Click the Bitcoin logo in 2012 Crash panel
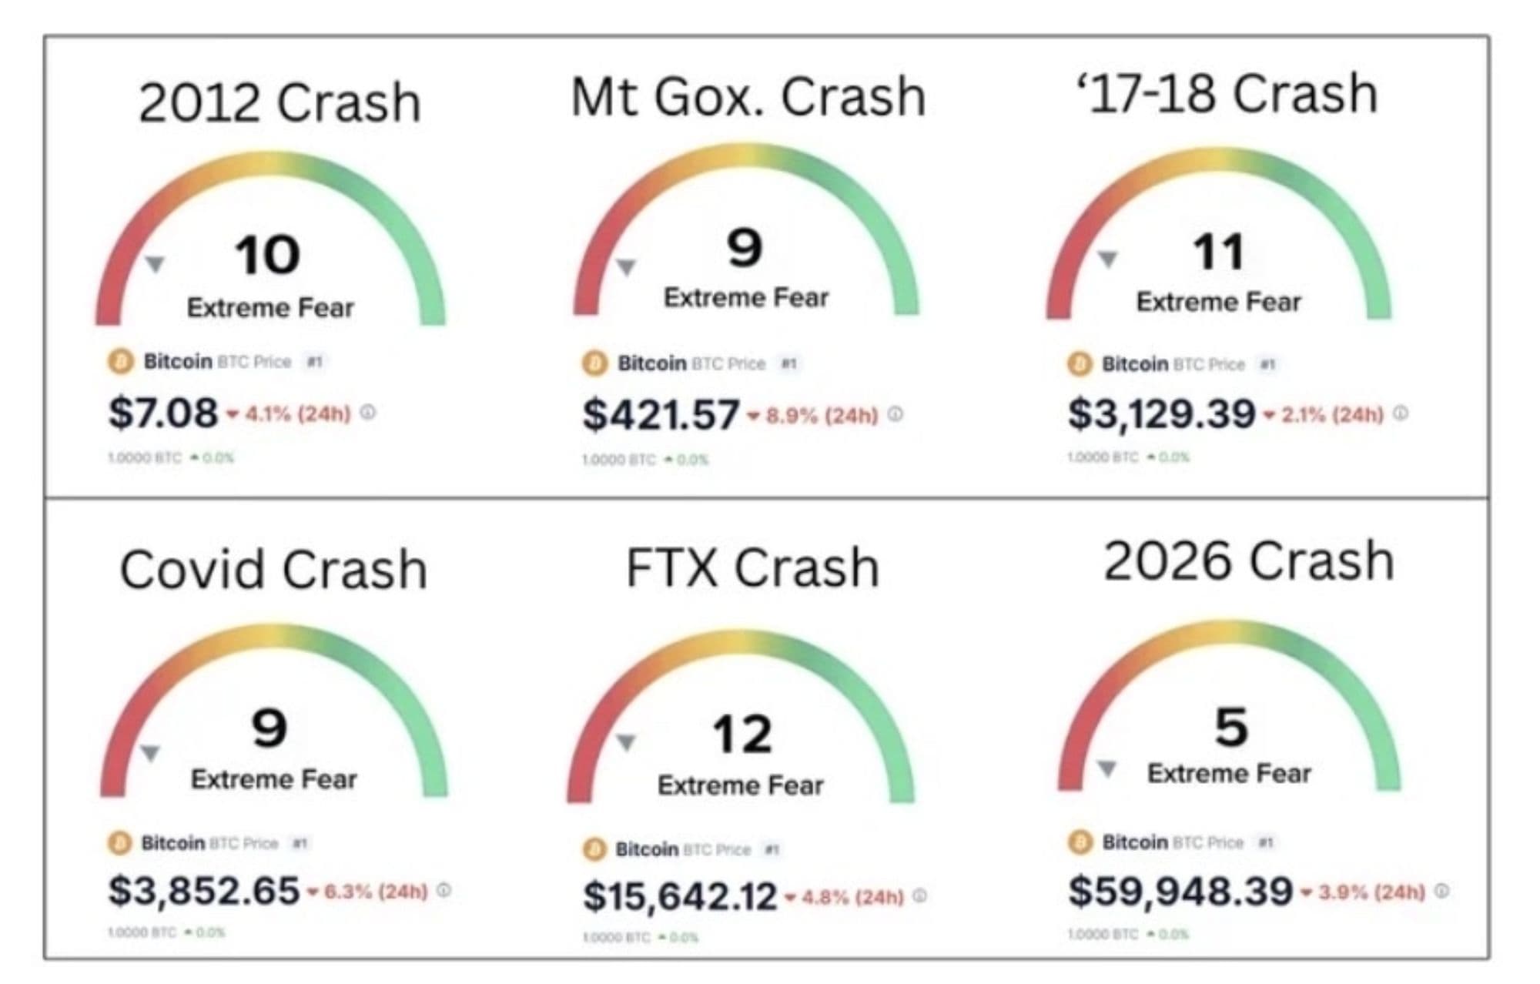 pos(120,361)
